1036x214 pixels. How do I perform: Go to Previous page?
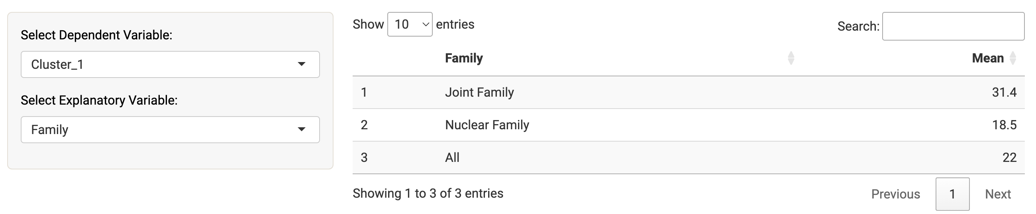click(896, 195)
